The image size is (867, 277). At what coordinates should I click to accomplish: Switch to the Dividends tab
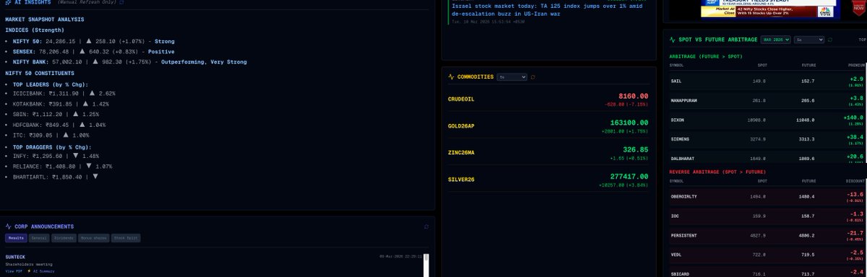tap(64, 238)
